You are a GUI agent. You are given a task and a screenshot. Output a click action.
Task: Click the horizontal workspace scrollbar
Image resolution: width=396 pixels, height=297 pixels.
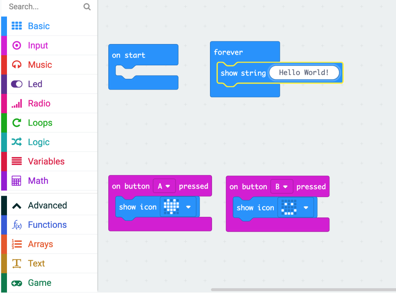[x=303, y=289]
